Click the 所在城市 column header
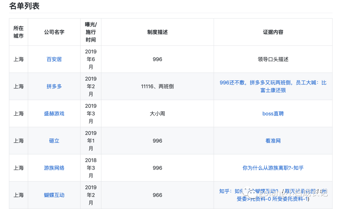This screenshot has width=339, height=209. (x=19, y=32)
